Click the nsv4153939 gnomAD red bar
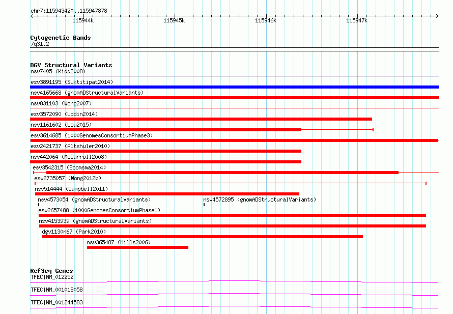This screenshot has height=314, width=453. tap(232, 226)
